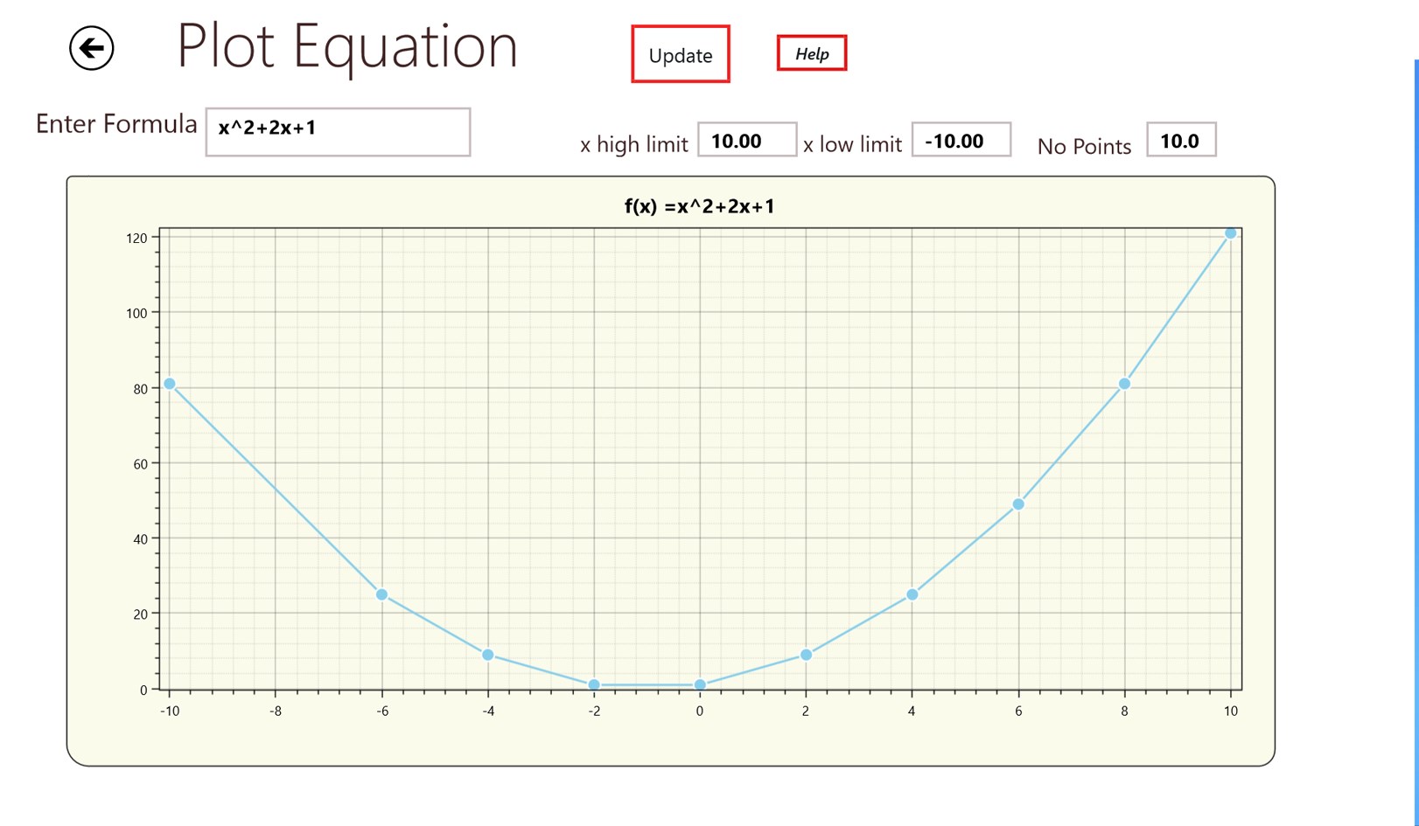The image size is (1419, 826).
Task: Click the Update button
Action: 680,54
